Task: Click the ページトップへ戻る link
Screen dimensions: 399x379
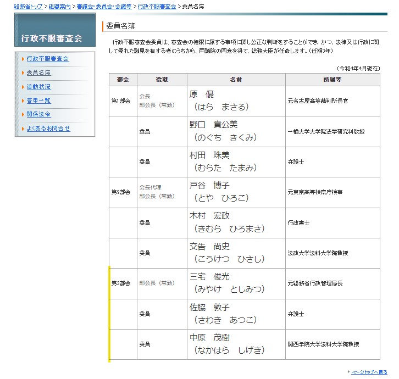Action: pyautogui.click(x=369, y=372)
